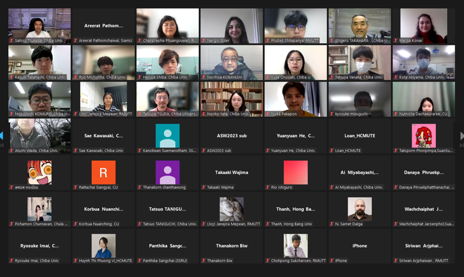The width and height of the screenshot is (464, 277).
Task: Click muted mic icon beside Takaaki Wajima label
Action: (204, 187)
